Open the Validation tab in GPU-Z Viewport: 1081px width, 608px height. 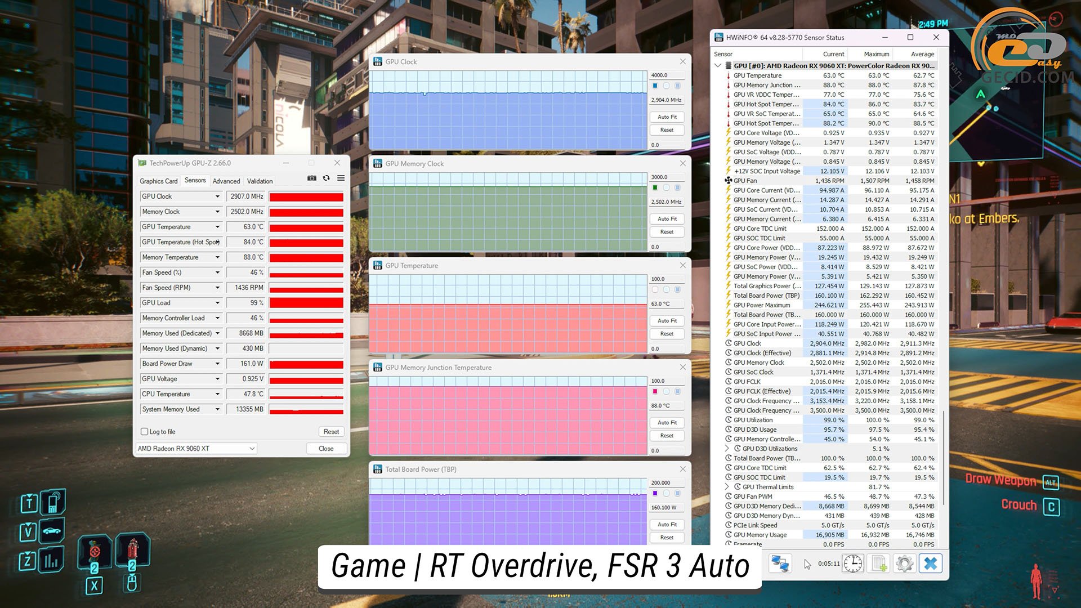pos(260,181)
